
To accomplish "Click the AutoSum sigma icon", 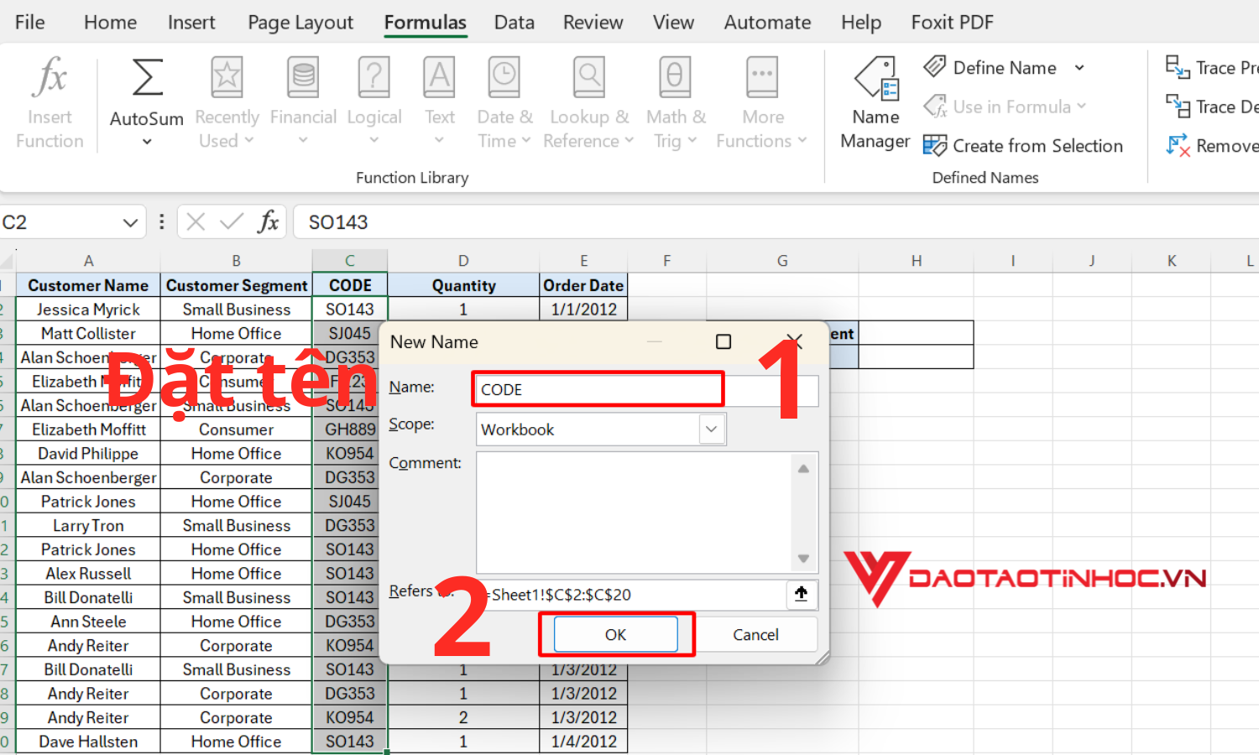I will point(147,78).
